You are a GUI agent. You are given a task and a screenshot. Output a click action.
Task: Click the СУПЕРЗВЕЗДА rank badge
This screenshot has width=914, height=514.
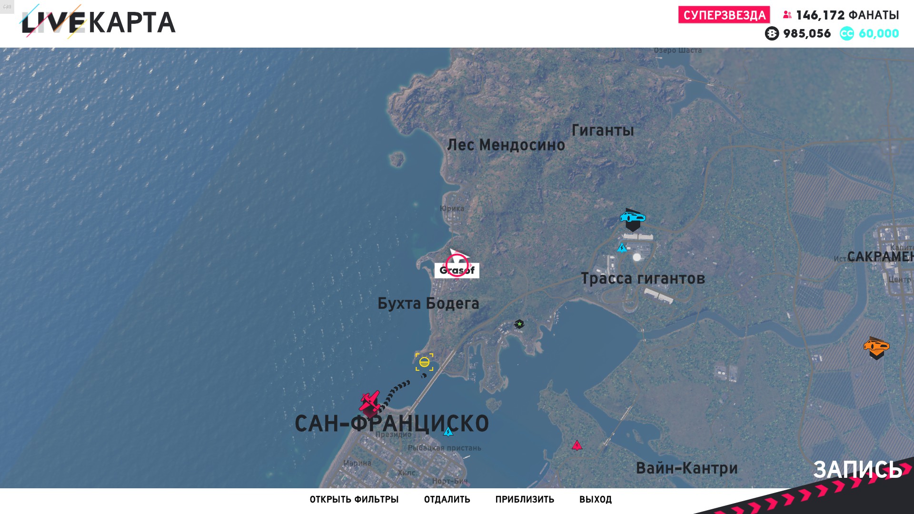(x=724, y=15)
